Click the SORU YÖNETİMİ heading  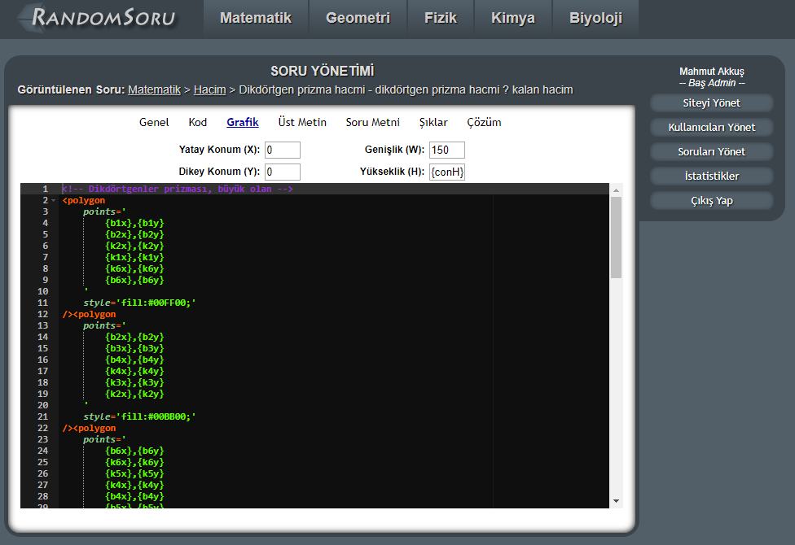[322, 71]
